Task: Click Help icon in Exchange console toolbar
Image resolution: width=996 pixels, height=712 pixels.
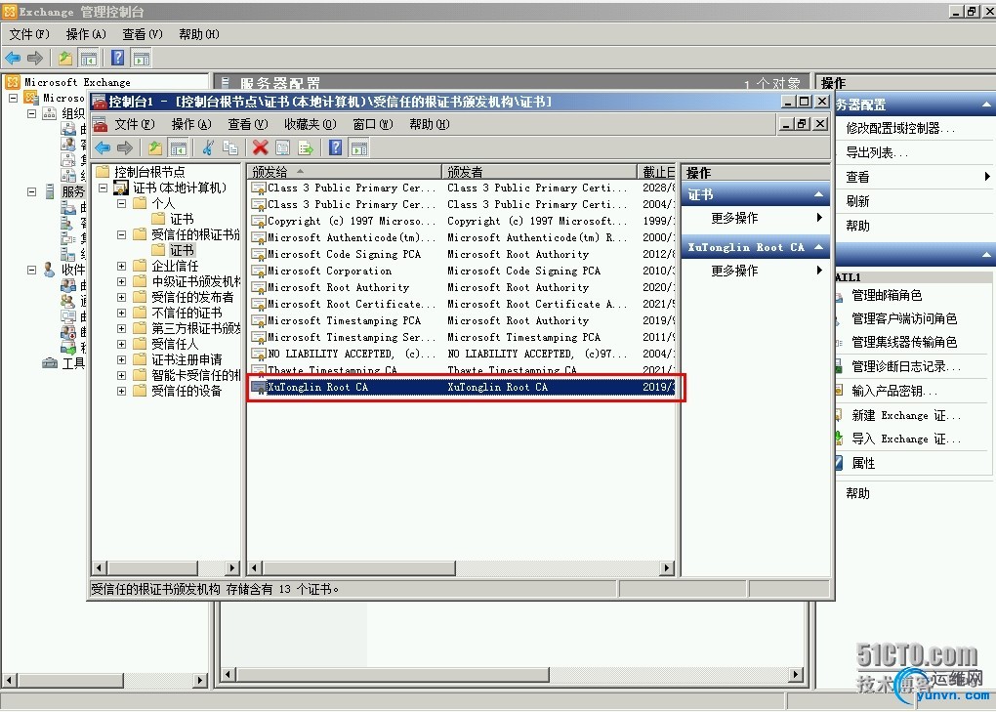Action: click(118, 59)
